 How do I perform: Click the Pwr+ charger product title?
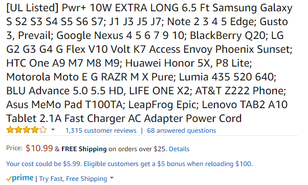[149, 63]
